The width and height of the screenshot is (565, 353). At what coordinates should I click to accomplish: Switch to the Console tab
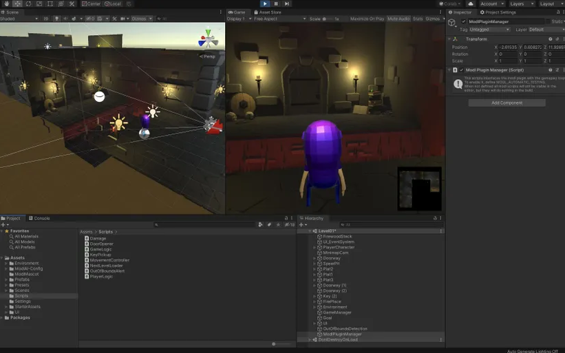[x=41, y=218]
